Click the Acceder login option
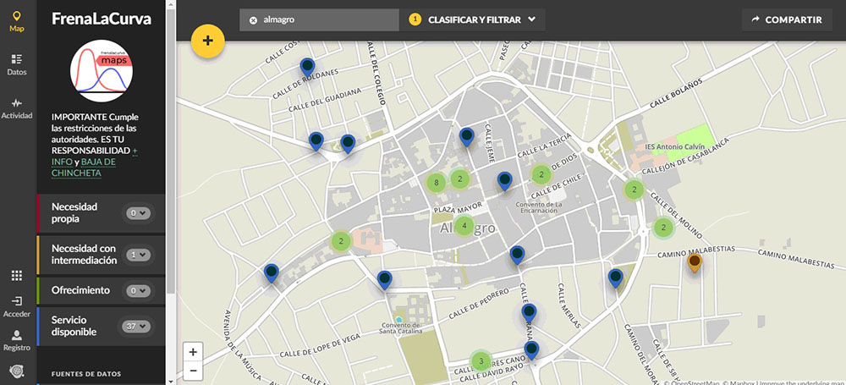The height and width of the screenshot is (385, 846). pyautogui.click(x=16, y=306)
